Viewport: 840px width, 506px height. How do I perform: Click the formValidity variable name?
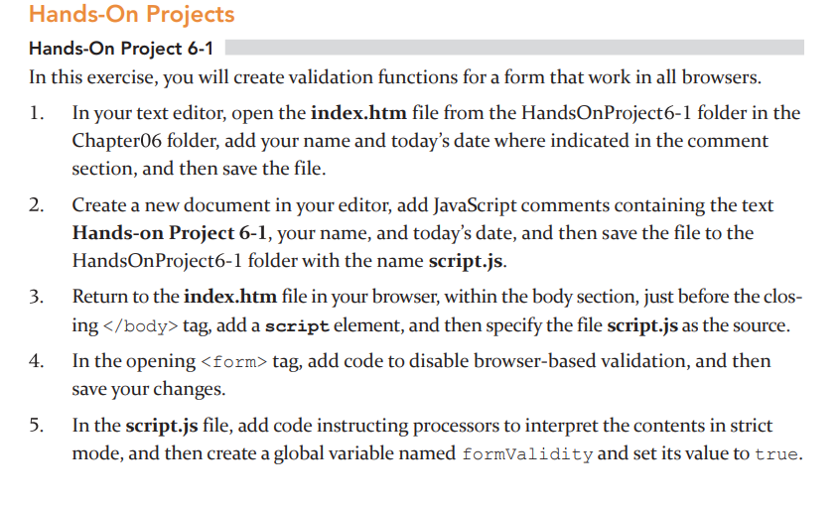527,454
